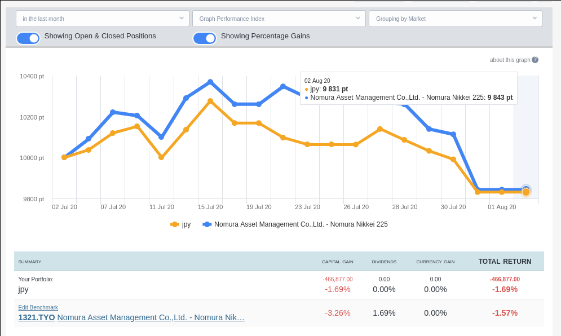Click the jpy portfolio name in summary

pos(24,289)
